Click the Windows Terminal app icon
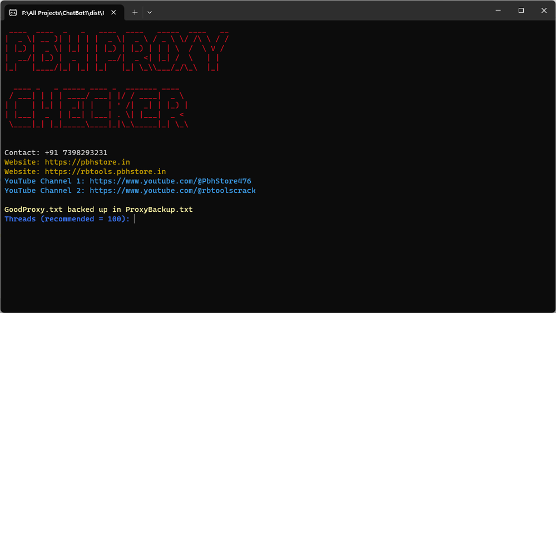The width and height of the screenshot is (556, 556). [12, 12]
